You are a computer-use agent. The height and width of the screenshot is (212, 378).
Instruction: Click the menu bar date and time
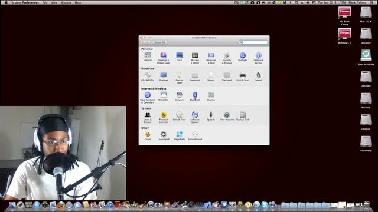331,2
